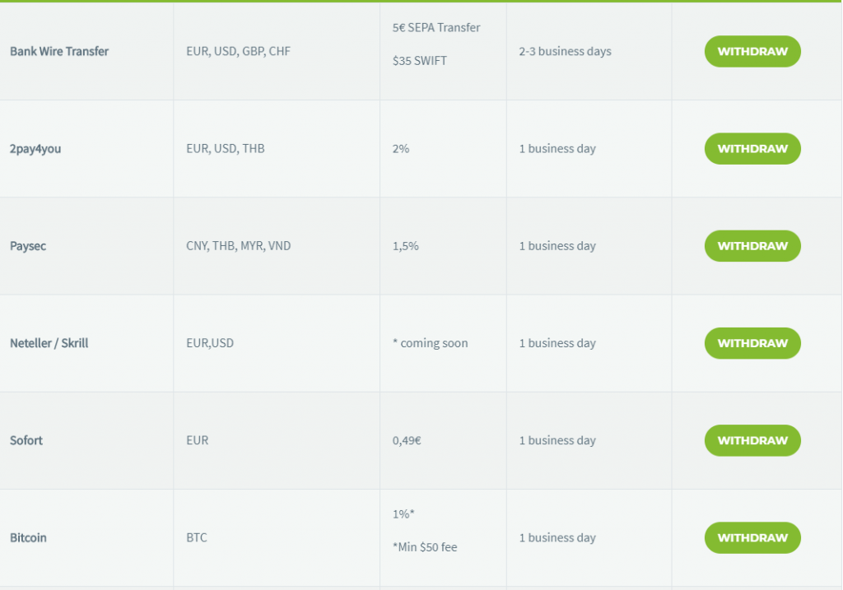843x590 pixels.
Task: Select the Sofort method name
Action: [x=26, y=440]
